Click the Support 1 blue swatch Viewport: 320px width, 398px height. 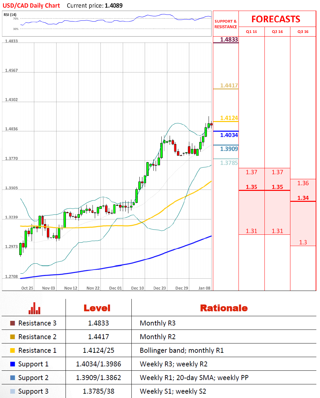[12, 364]
